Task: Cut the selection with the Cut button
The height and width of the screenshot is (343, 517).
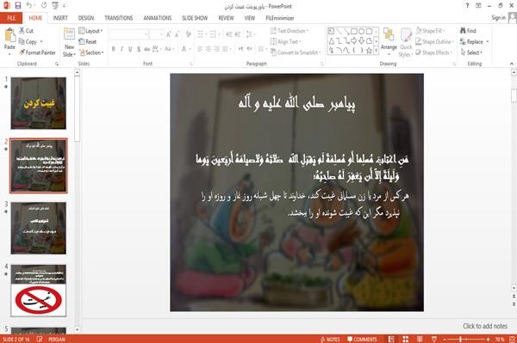Action: (26, 31)
